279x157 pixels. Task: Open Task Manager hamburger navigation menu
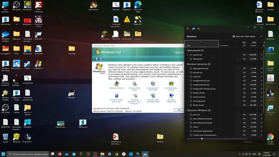click(188, 28)
